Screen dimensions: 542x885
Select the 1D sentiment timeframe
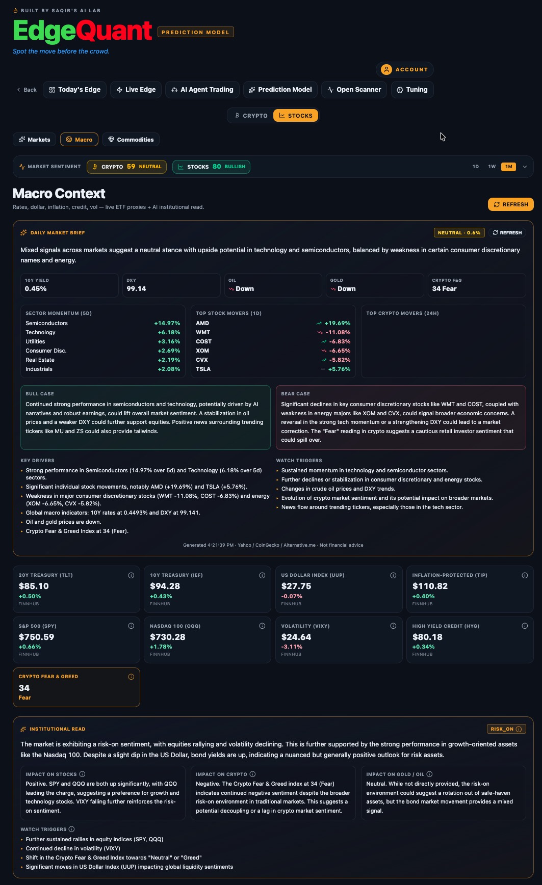pyautogui.click(x=476, y=167)
